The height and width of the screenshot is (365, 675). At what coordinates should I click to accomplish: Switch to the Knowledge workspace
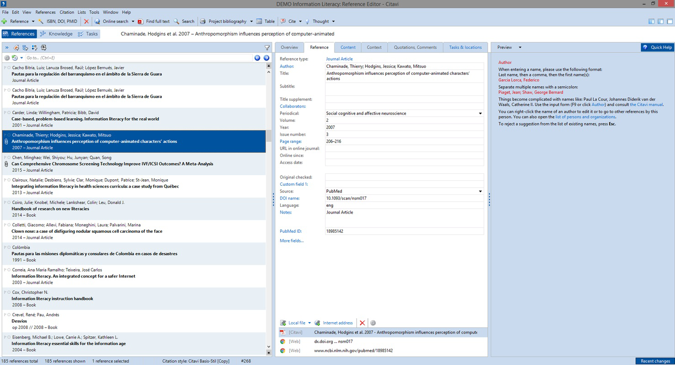(56, 34)
